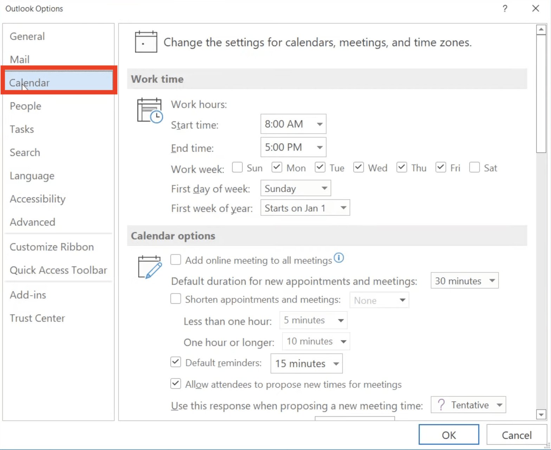Uncheck Fri in work week

[441, 167]
